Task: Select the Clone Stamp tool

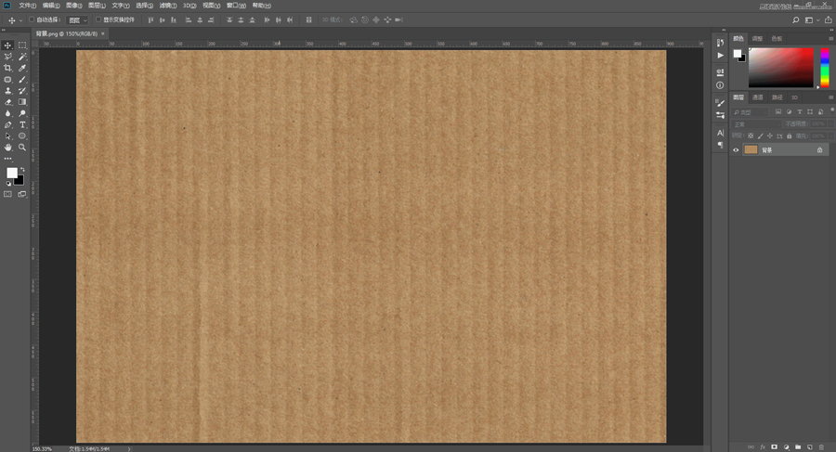Action: click(x=7, y=91)
